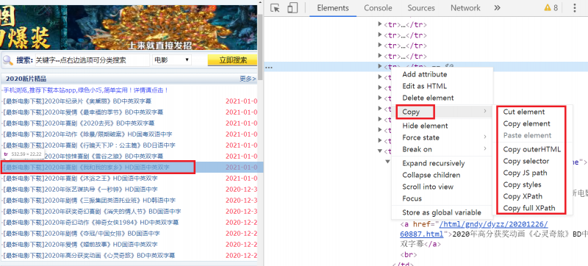This screenshot has width=588, height=266.
Task: Expand the first collapsed tr node
Action: 380,24
